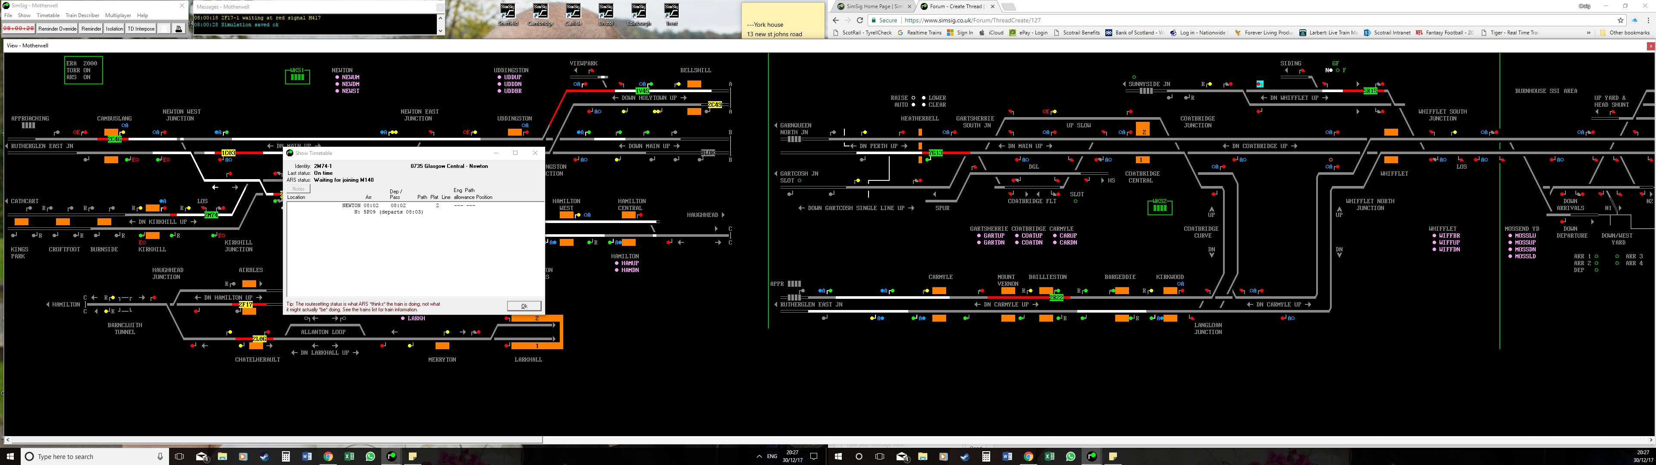1656x465 pixels.
Task: Click the red simulation clock 08:00:28
Action: [x=18, y=28]
